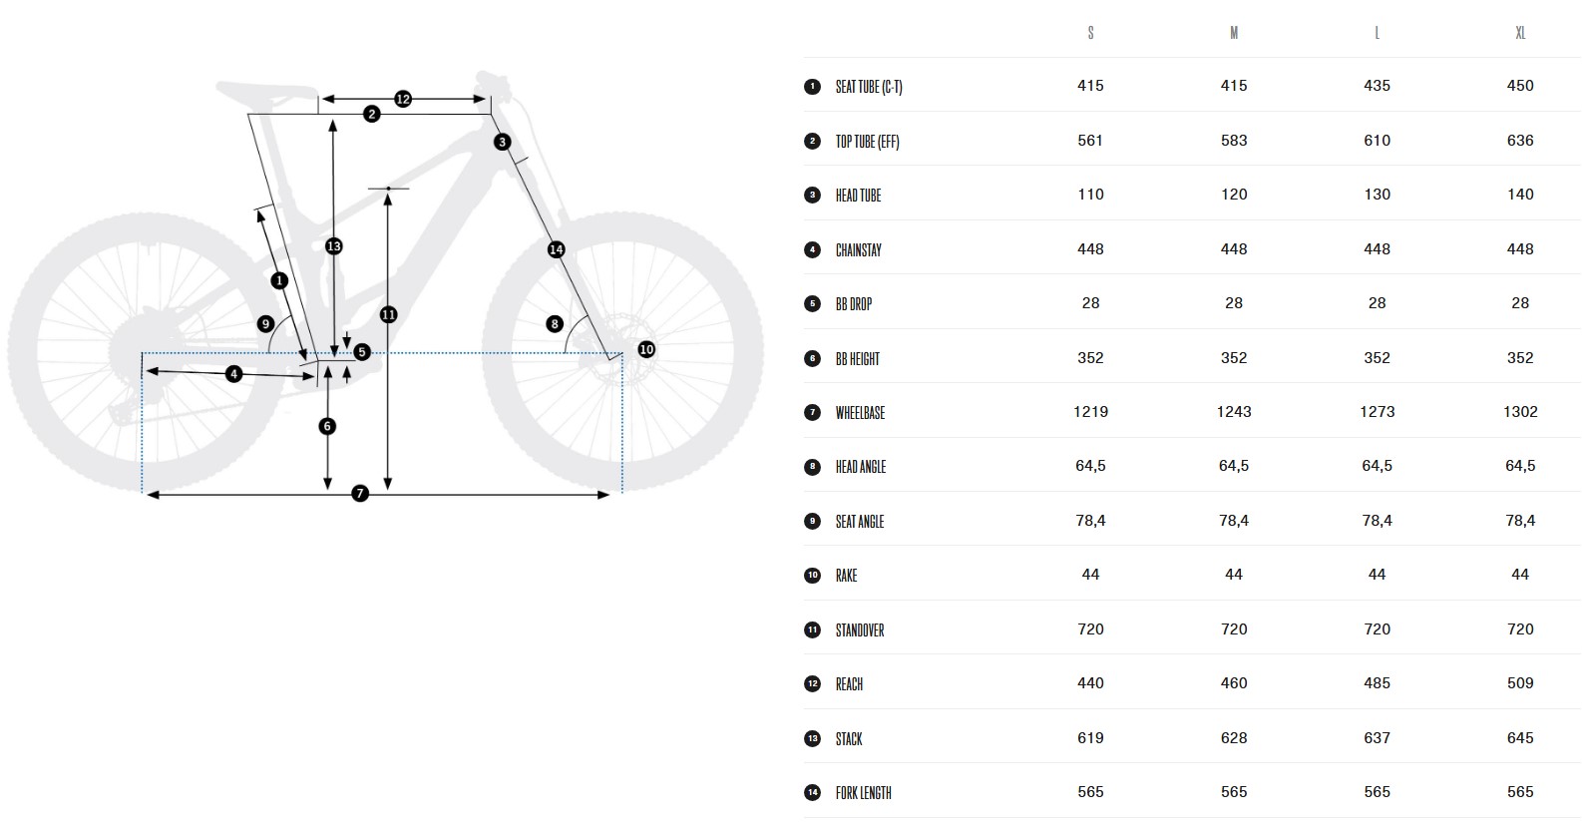This screenshot has width=1582, height=833.
Task: Select the number 10 Rake diagram marker
Action: [646, 349]
